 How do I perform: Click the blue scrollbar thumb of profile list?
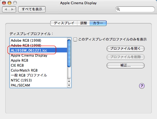[x=69, y=53]
